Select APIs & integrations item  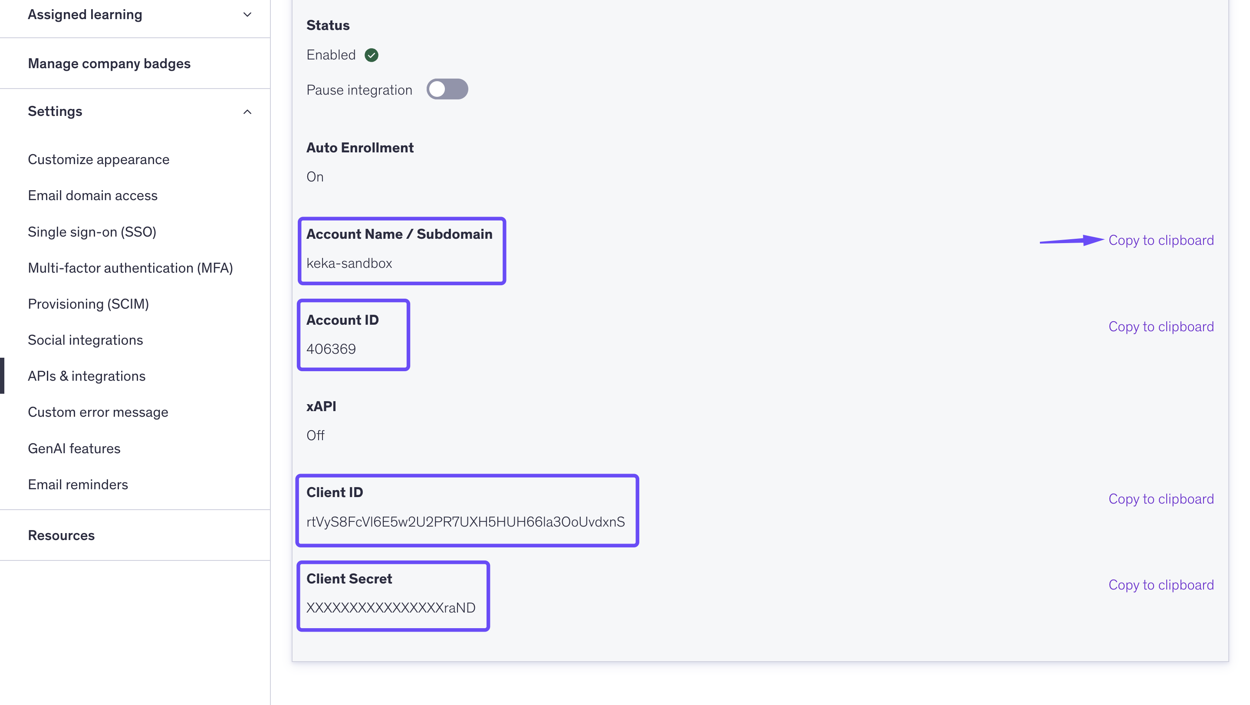(86, 376)
